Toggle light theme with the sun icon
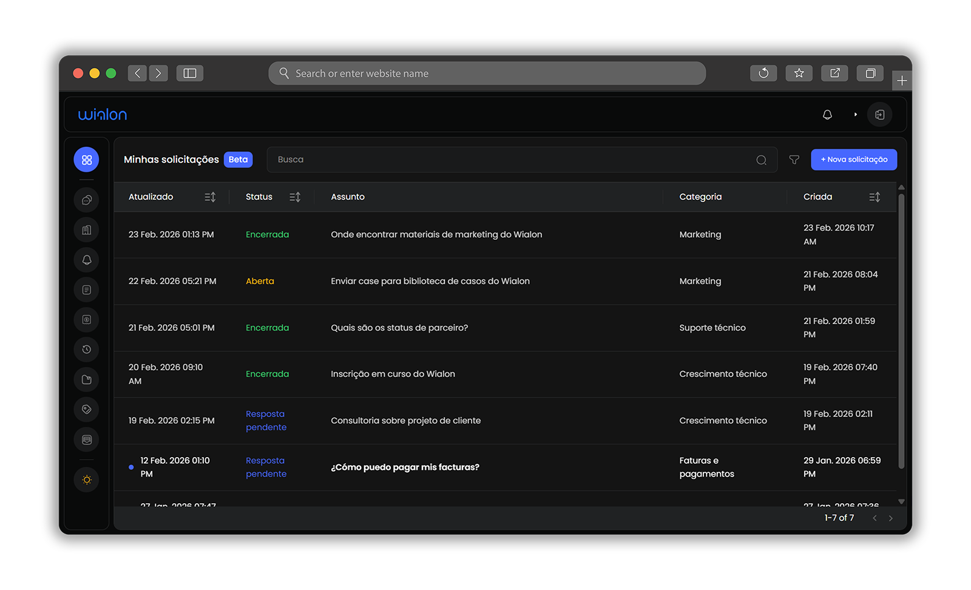 point(86,480)
